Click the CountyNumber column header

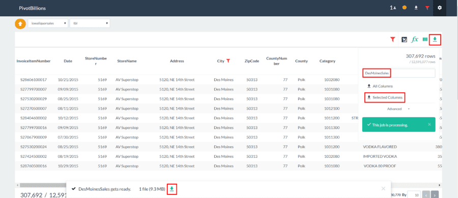[277, 61]
